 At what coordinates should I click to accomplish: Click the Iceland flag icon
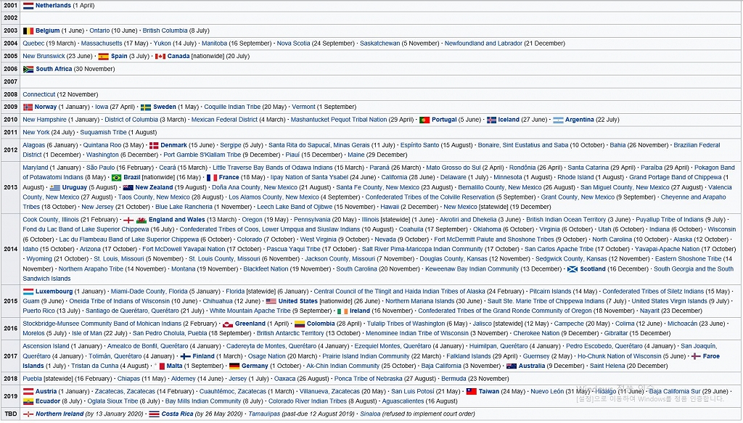coord(491,120)
